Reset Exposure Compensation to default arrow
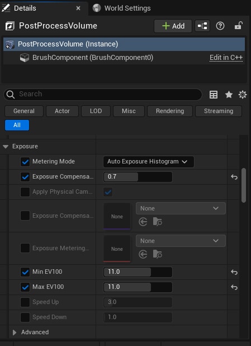This screenshot has width=251, height=346. pos(234,177)
